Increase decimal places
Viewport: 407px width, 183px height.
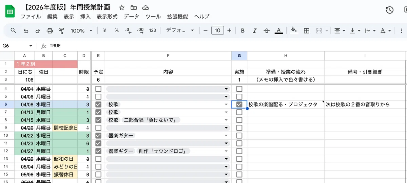tap(140, 31)
